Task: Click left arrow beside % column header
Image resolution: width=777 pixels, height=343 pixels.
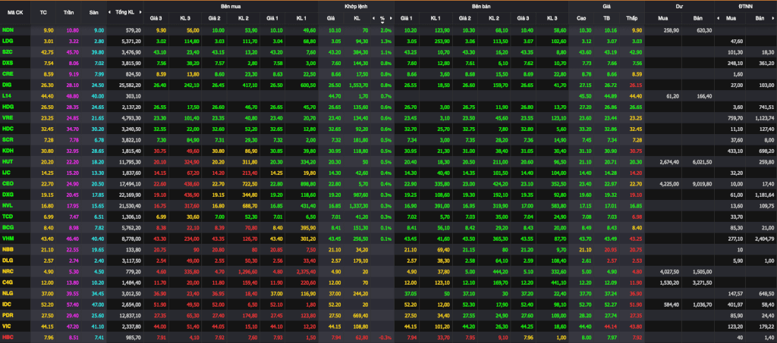Action: click(373, 18)
